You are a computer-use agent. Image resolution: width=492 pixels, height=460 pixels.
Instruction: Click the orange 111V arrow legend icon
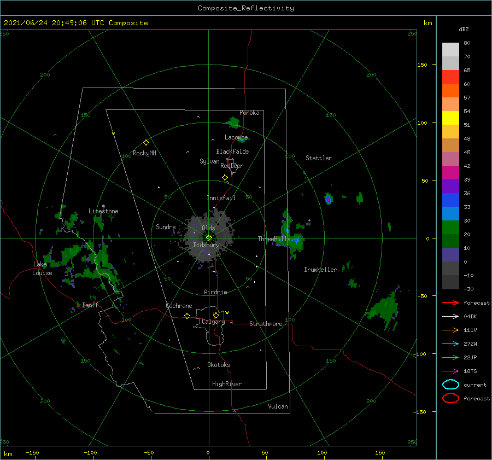tap(450, 330)
